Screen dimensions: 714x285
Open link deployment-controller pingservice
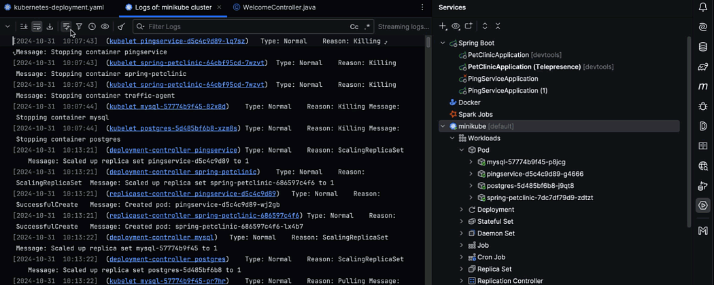coord(173,150)
